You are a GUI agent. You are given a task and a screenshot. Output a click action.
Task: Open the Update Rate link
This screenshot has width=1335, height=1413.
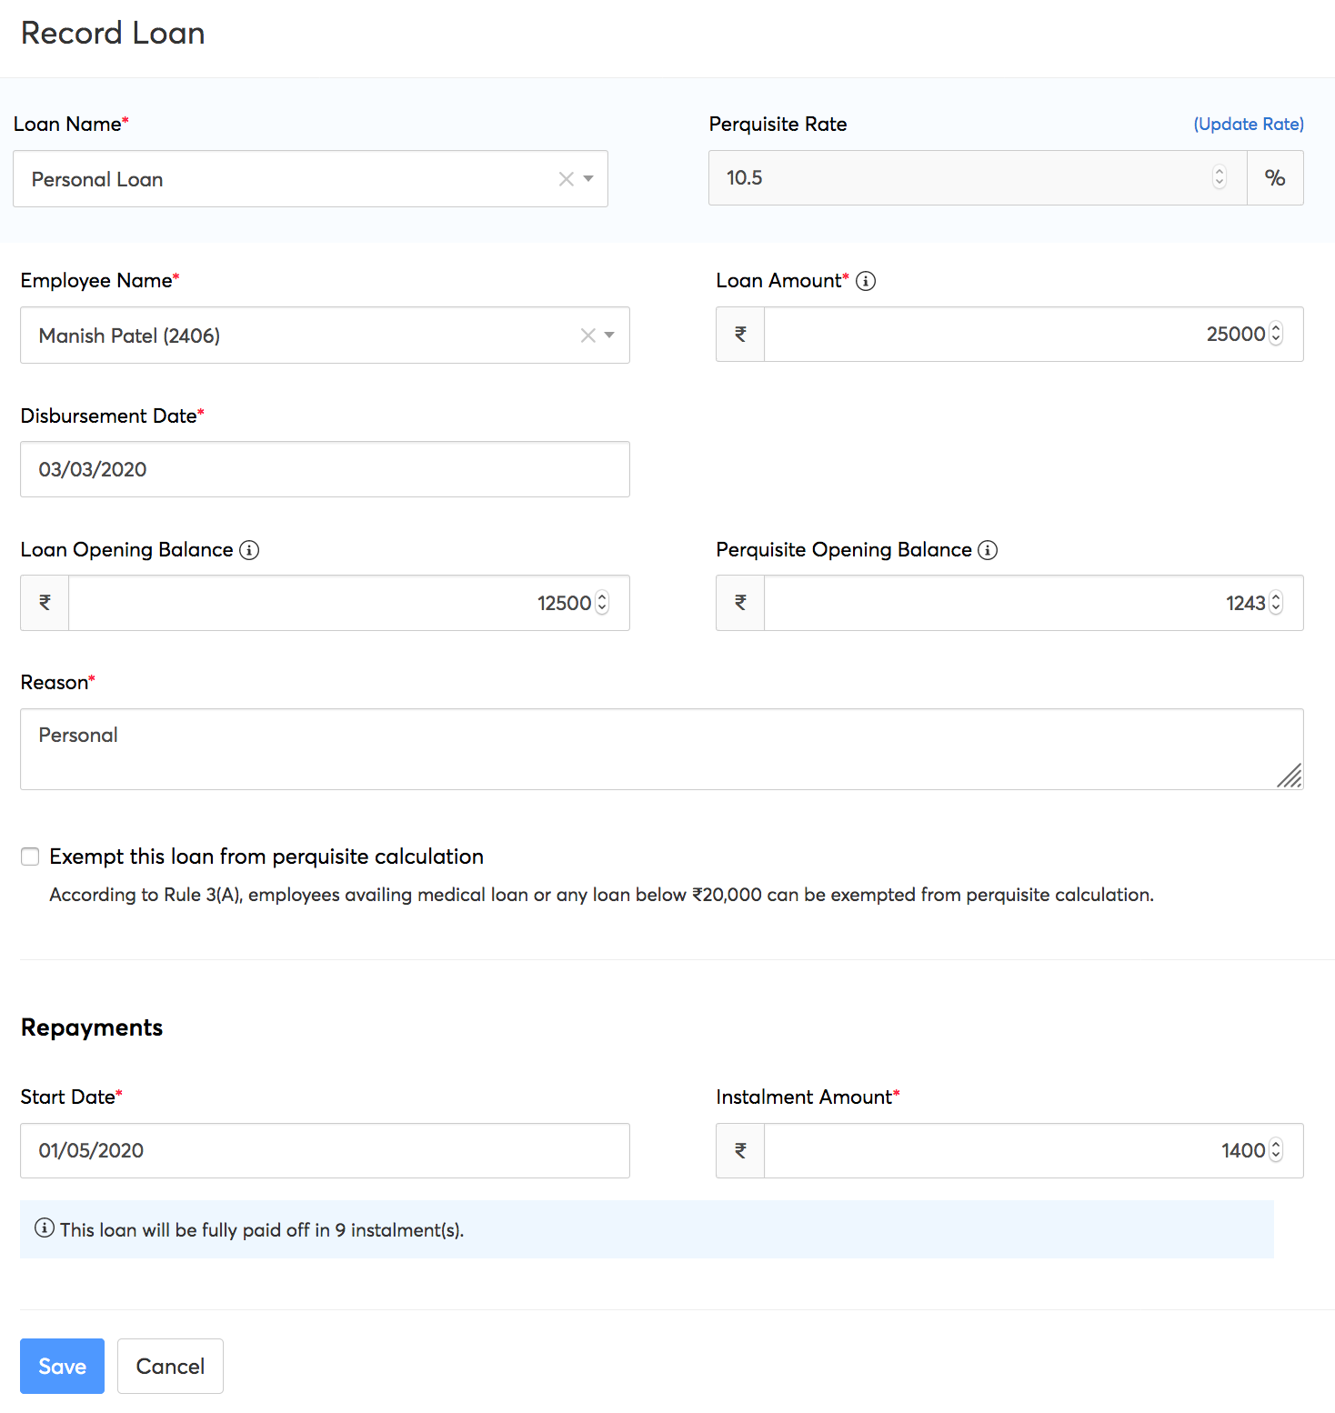[x=1248, y=124]
